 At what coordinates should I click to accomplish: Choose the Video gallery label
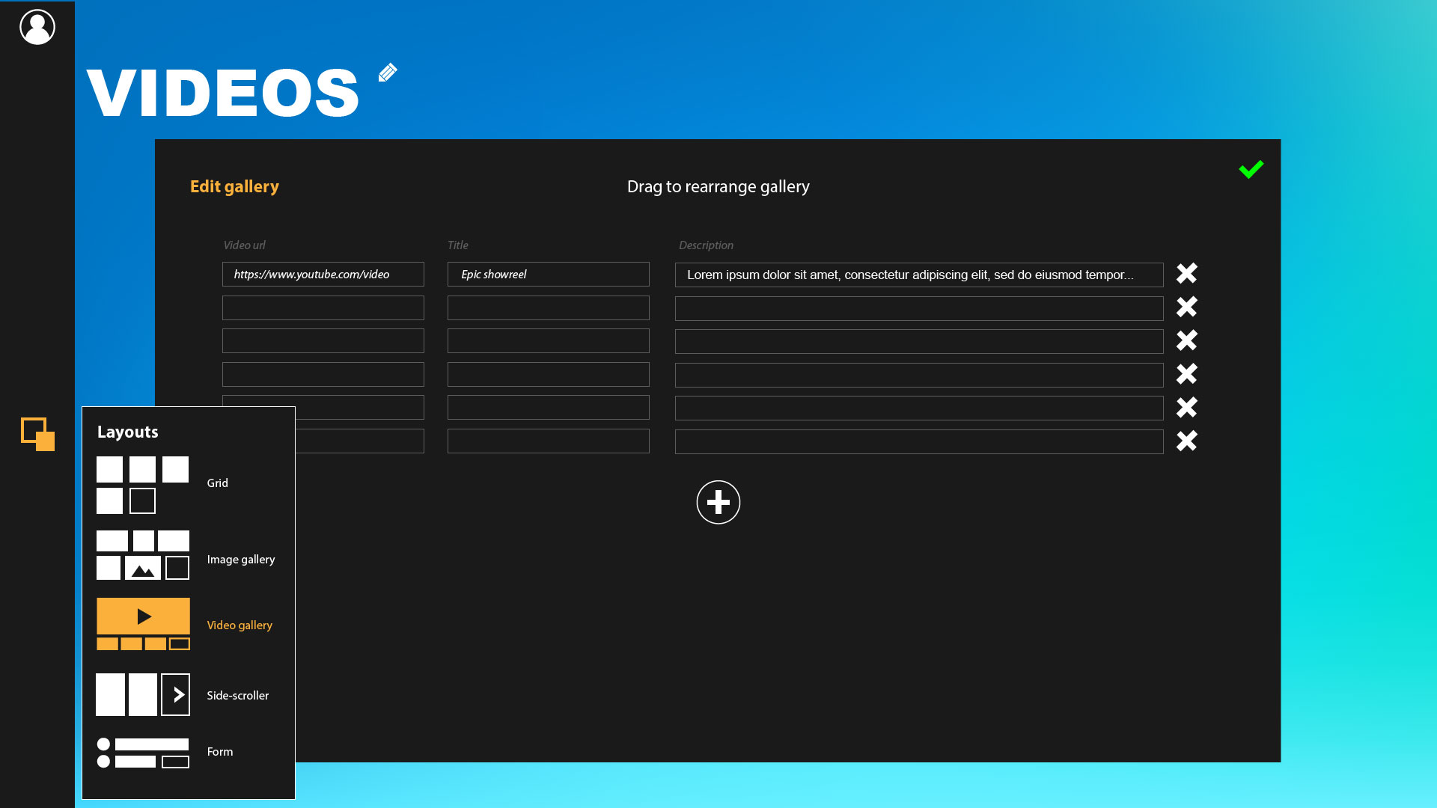click(239, 625)
